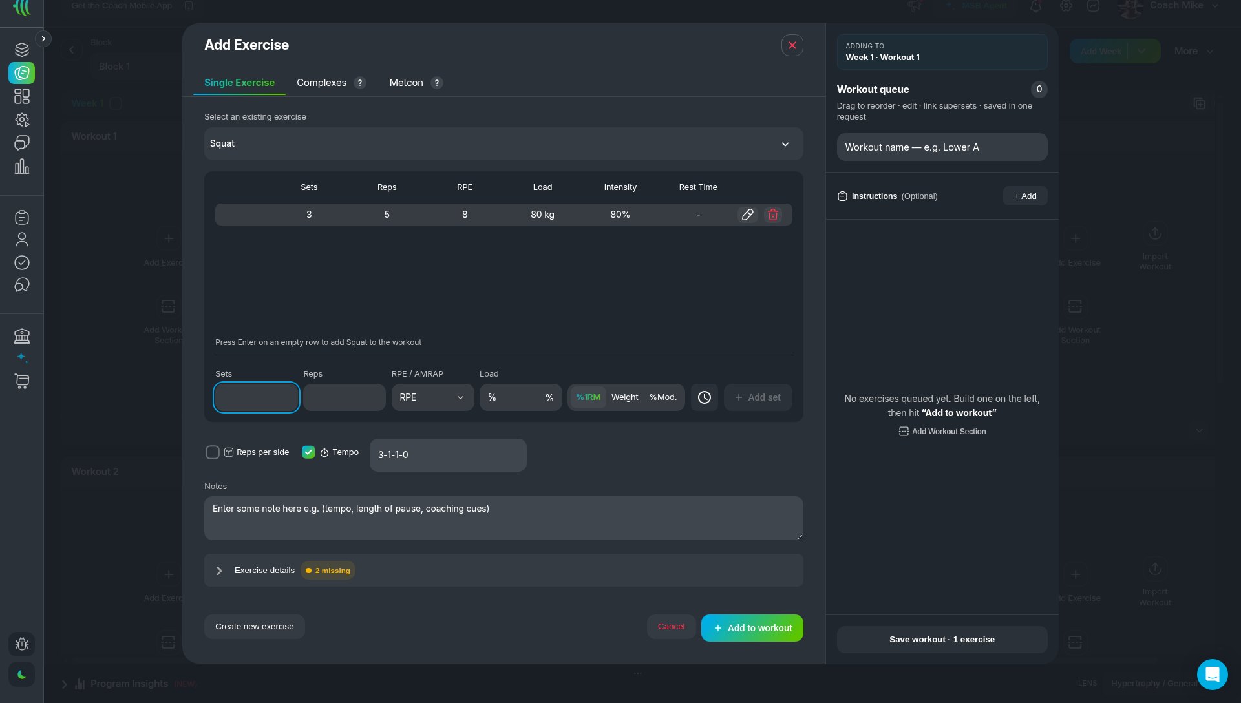
Task: Delete the set row using trash icon
Action: coord(772,215)
